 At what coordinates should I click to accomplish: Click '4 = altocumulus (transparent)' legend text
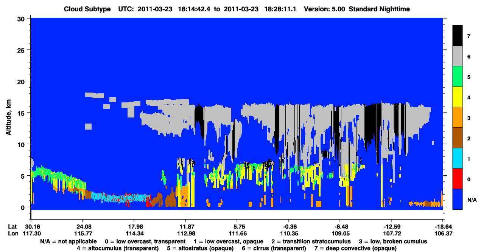118,248
